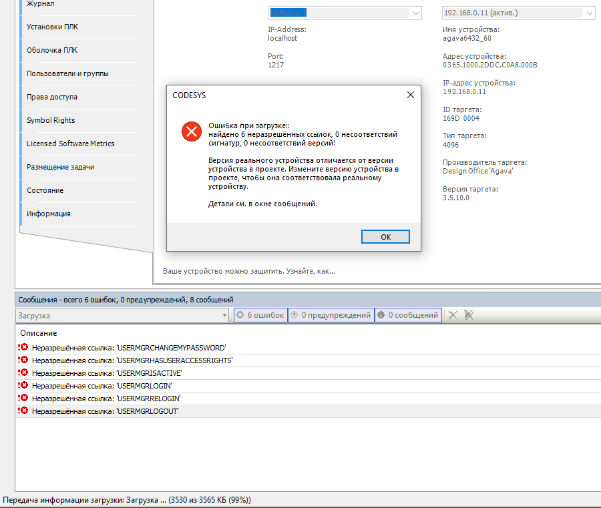
Task: Expand the gateway selection dropdown
Action: tap(416, 13)
